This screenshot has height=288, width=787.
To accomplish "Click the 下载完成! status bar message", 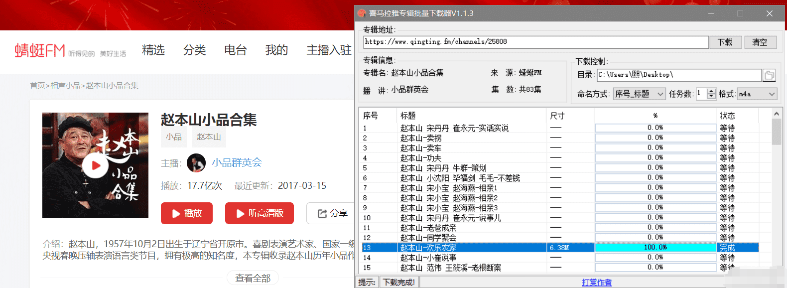I will tap(399, 283).
